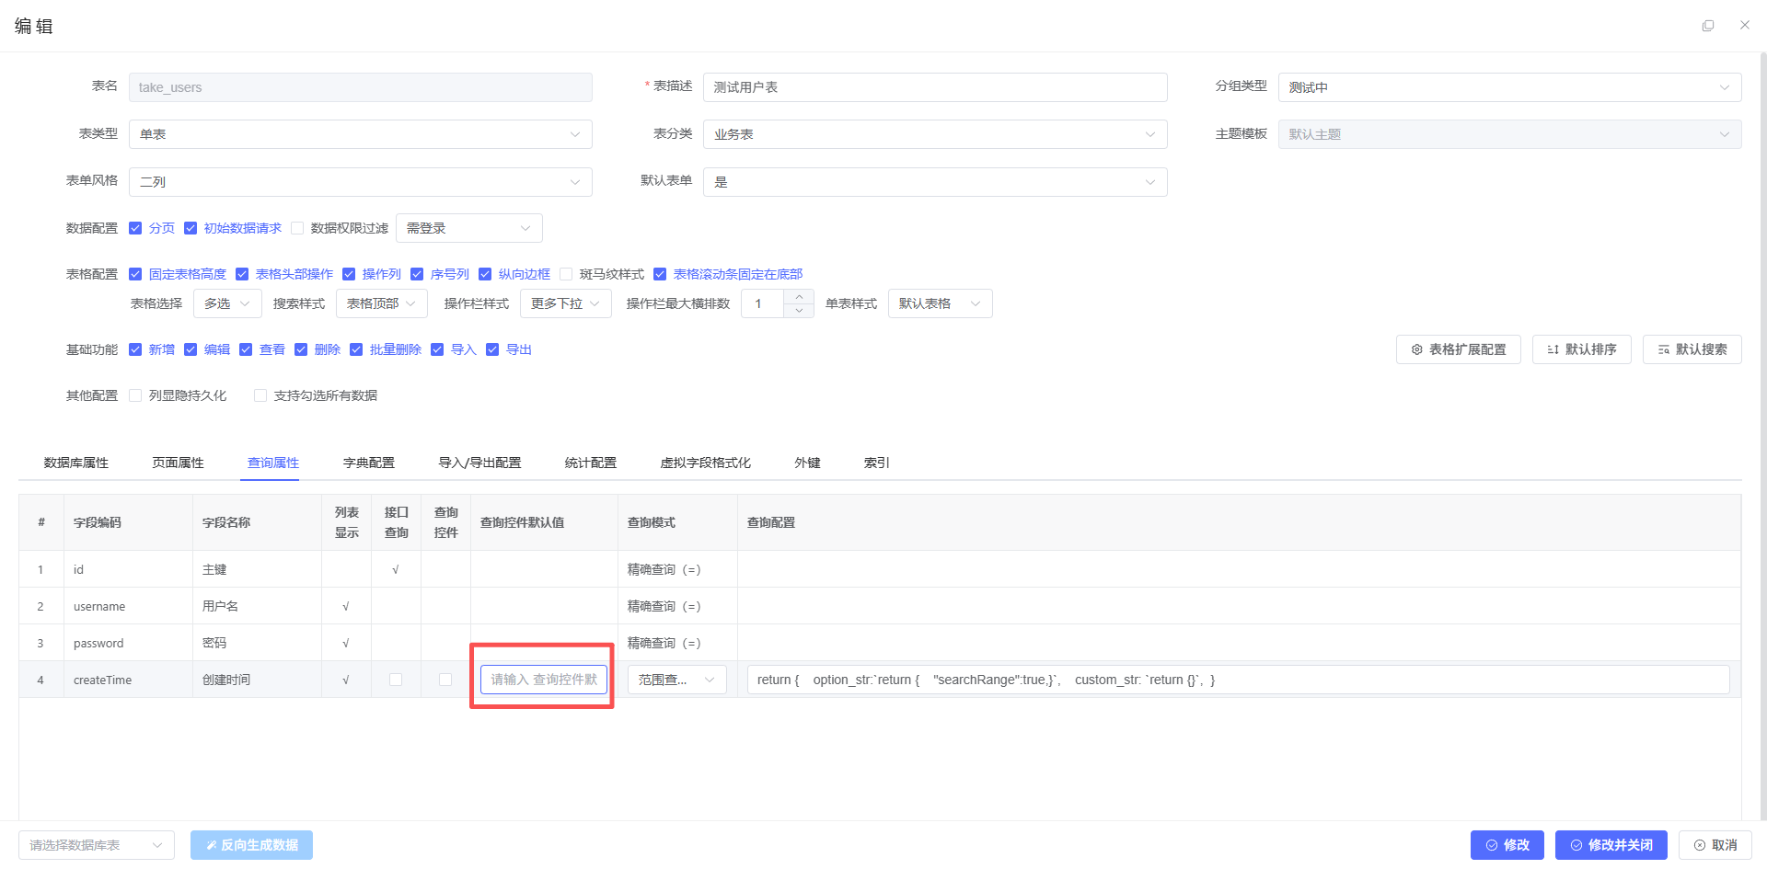
Task: Click the 查询配置 text field for createTime
Action: click(1237, 680)
